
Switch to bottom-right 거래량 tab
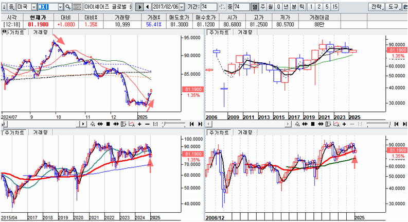(245, 132)
